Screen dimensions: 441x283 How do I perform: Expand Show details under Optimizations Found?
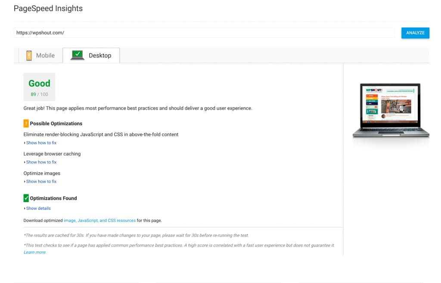(x=38, y=208)
